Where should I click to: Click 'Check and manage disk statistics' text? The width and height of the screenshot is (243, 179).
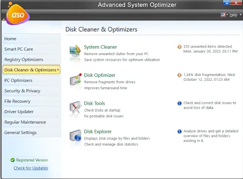[111, 144]
